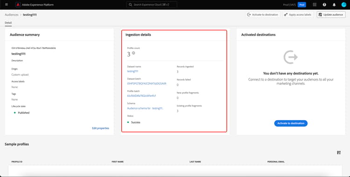Image resolution: width=350 pixels, height=177 pixels.
Task: Click the Success status text
Action: [x=136, y=123]
